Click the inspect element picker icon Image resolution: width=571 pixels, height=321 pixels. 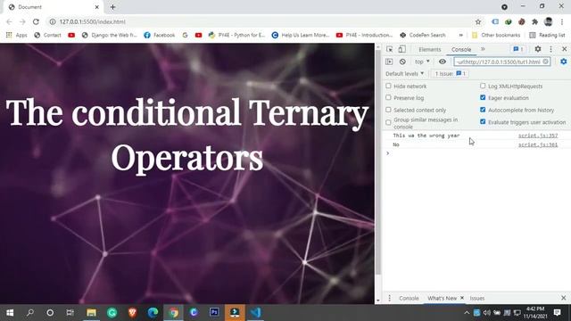click(389, 49)
